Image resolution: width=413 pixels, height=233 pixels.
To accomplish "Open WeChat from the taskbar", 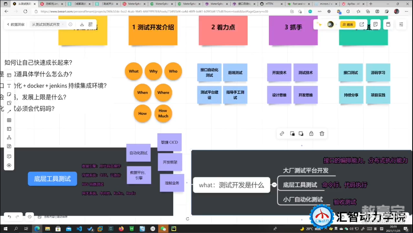I will (x=163, y=229).
